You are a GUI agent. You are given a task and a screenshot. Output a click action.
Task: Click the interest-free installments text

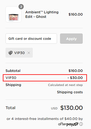pos(45,119)
